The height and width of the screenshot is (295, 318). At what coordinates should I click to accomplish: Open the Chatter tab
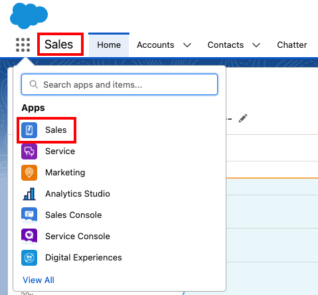coord(292,45)
